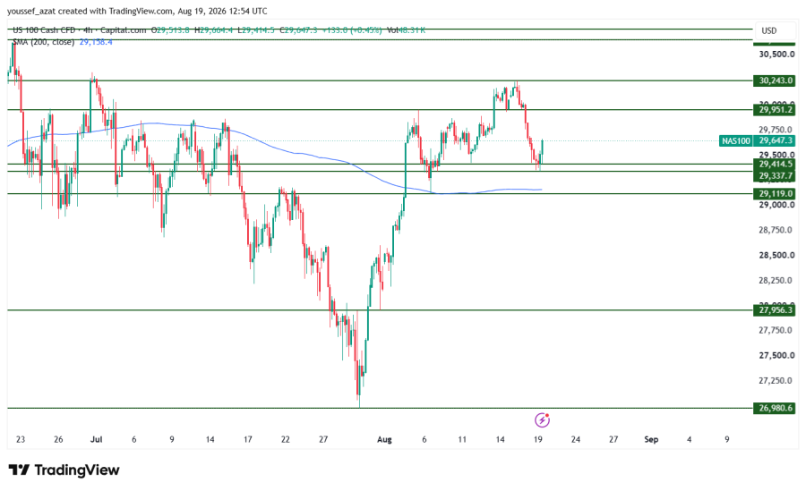Click the 30,500.0 price axis label
The image size is (806, 491).
pos(776,55)
